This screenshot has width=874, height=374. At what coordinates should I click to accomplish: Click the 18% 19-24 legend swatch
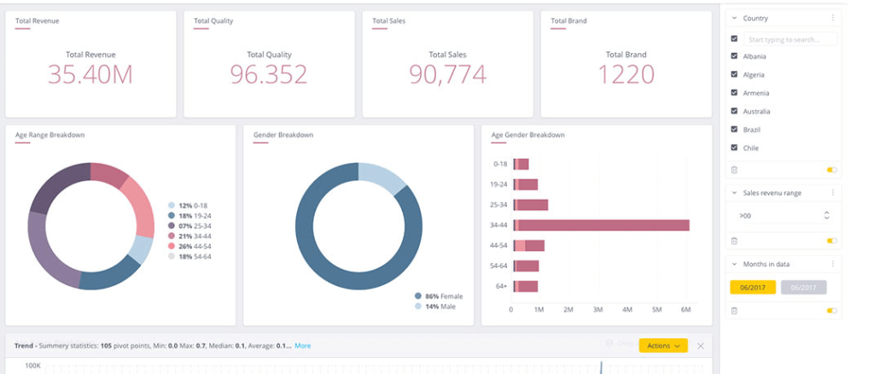point(171,216)
